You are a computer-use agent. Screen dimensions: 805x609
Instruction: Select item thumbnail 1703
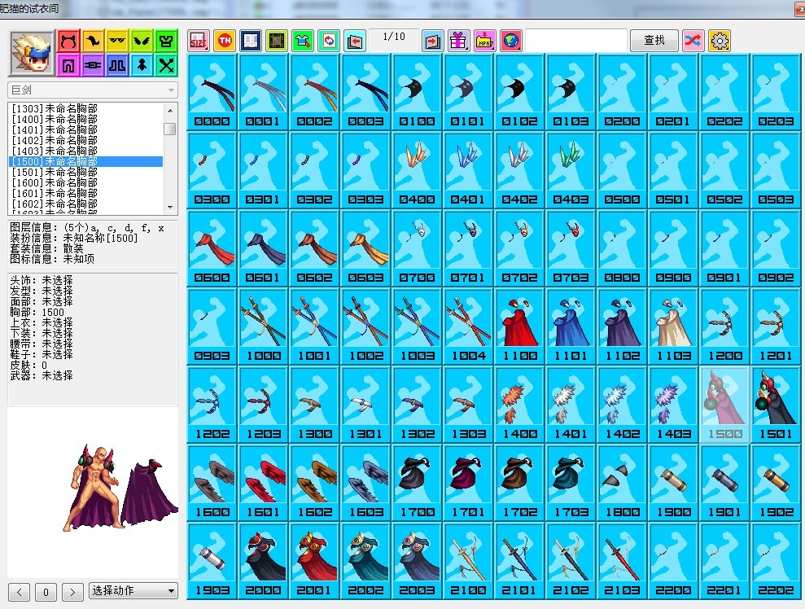point(571,483)
